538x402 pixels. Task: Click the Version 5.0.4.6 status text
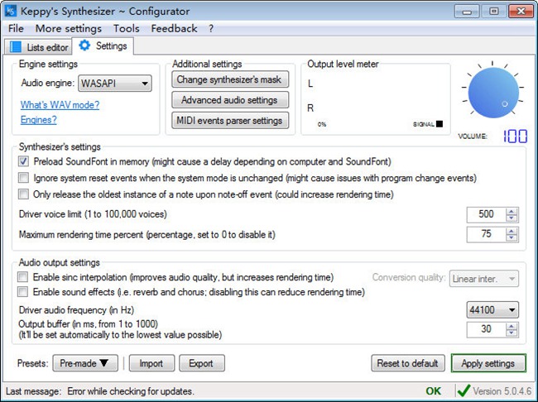502,390
